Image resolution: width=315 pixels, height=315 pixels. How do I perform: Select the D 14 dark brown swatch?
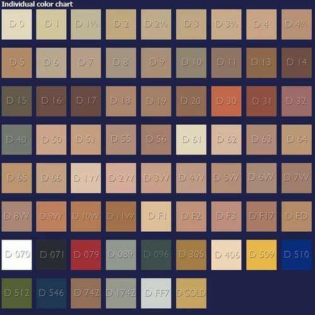[x=297, y=63]
